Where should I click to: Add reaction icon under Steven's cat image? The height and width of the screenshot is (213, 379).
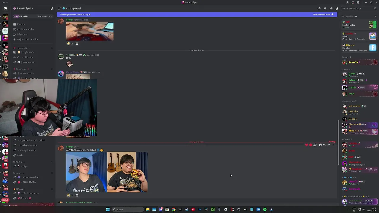77,43
